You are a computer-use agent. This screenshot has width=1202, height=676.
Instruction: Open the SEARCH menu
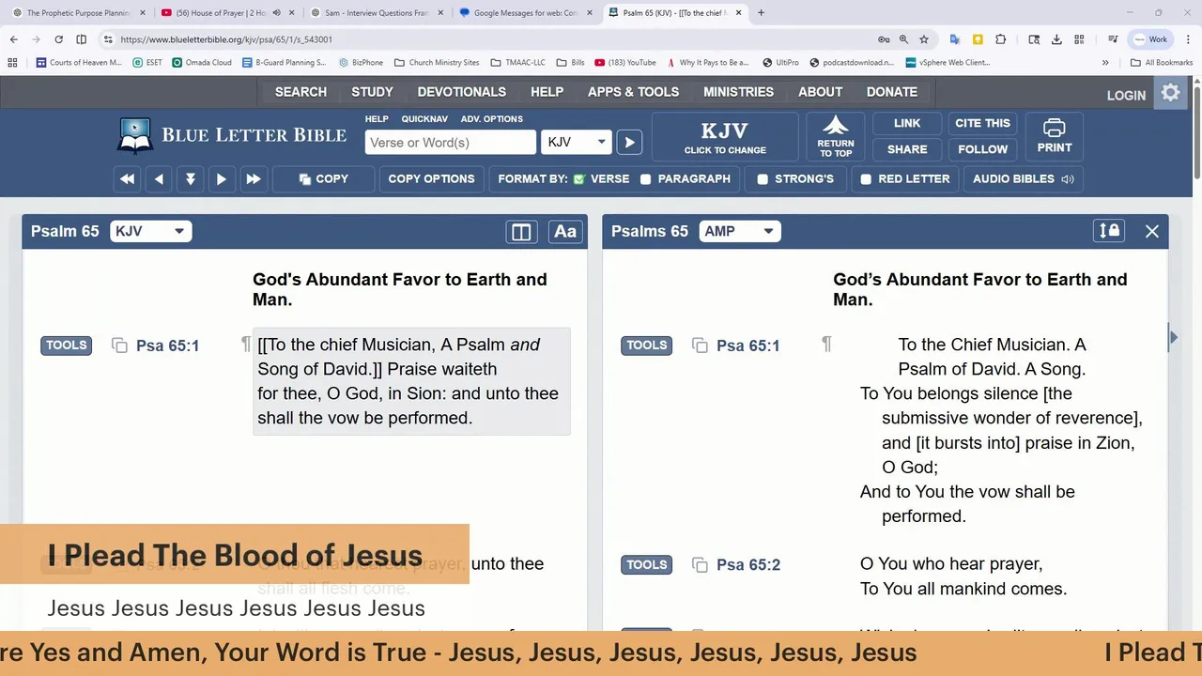click(x=300, y=92)
